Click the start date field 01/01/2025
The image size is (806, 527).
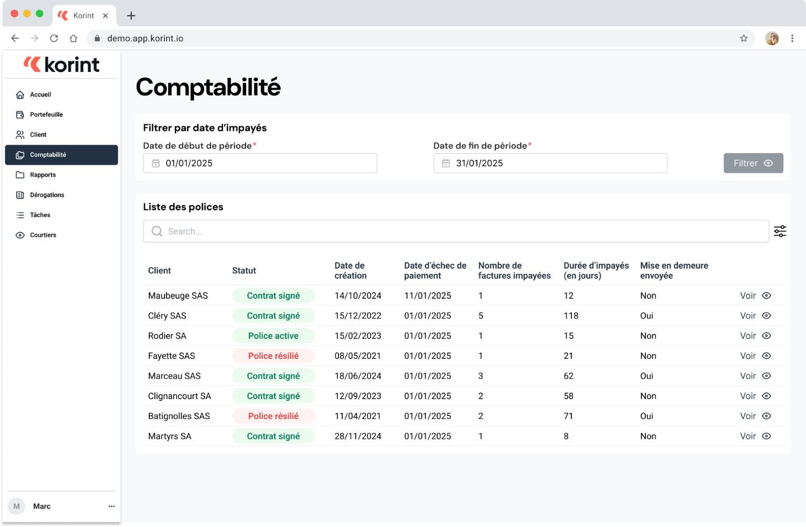point(260,163)
